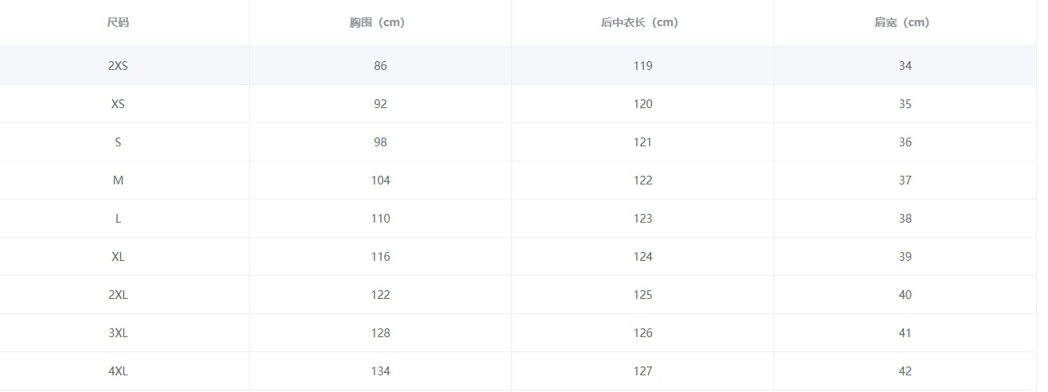Click back length value 119
The height and width of the screenshot is (392, 1048).
[x=642, y=66]
